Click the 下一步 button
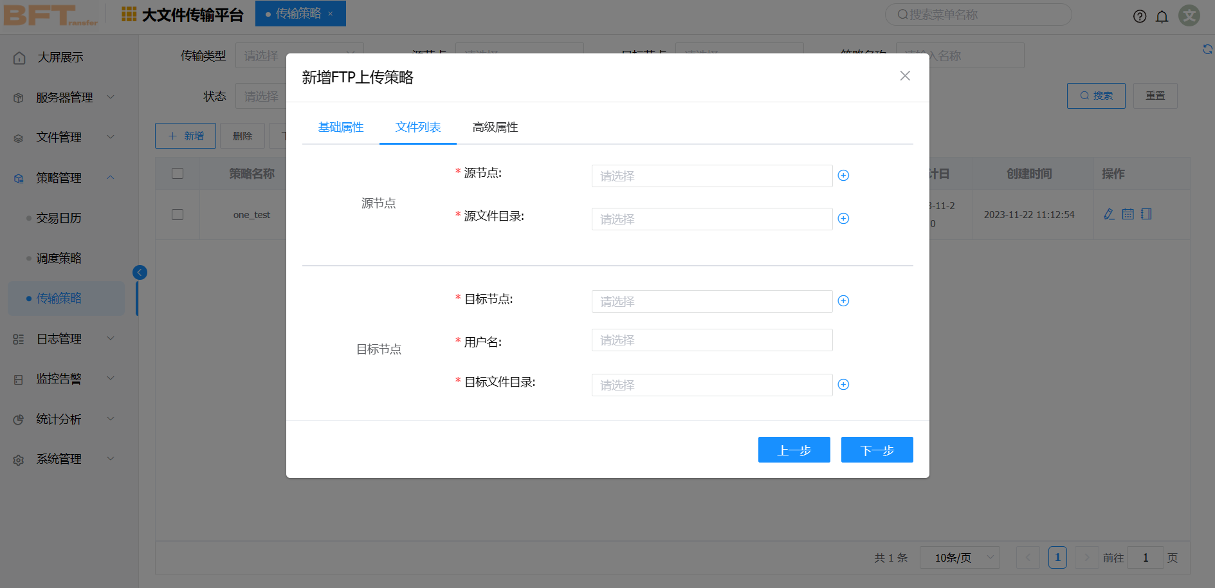The height and width of the screenshot is (588, 1215). tap(877, 450)
